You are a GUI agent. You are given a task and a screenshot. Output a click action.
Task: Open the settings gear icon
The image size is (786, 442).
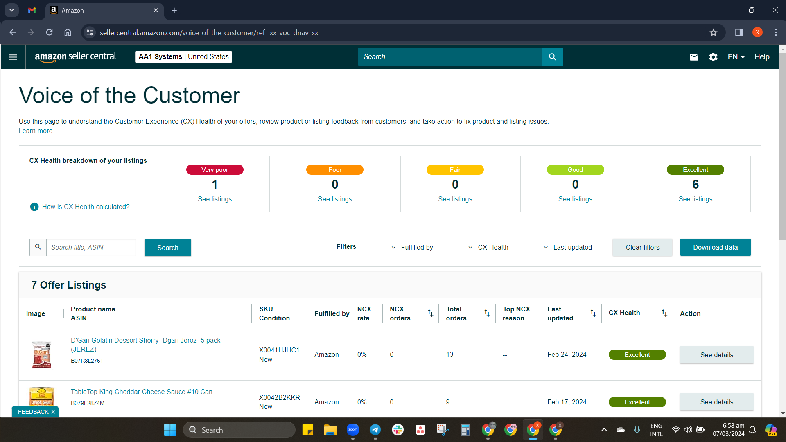pos(713,57)
